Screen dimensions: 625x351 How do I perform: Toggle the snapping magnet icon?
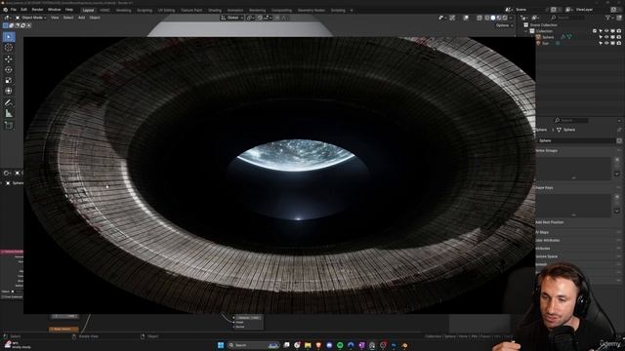(x=260, y=18)
